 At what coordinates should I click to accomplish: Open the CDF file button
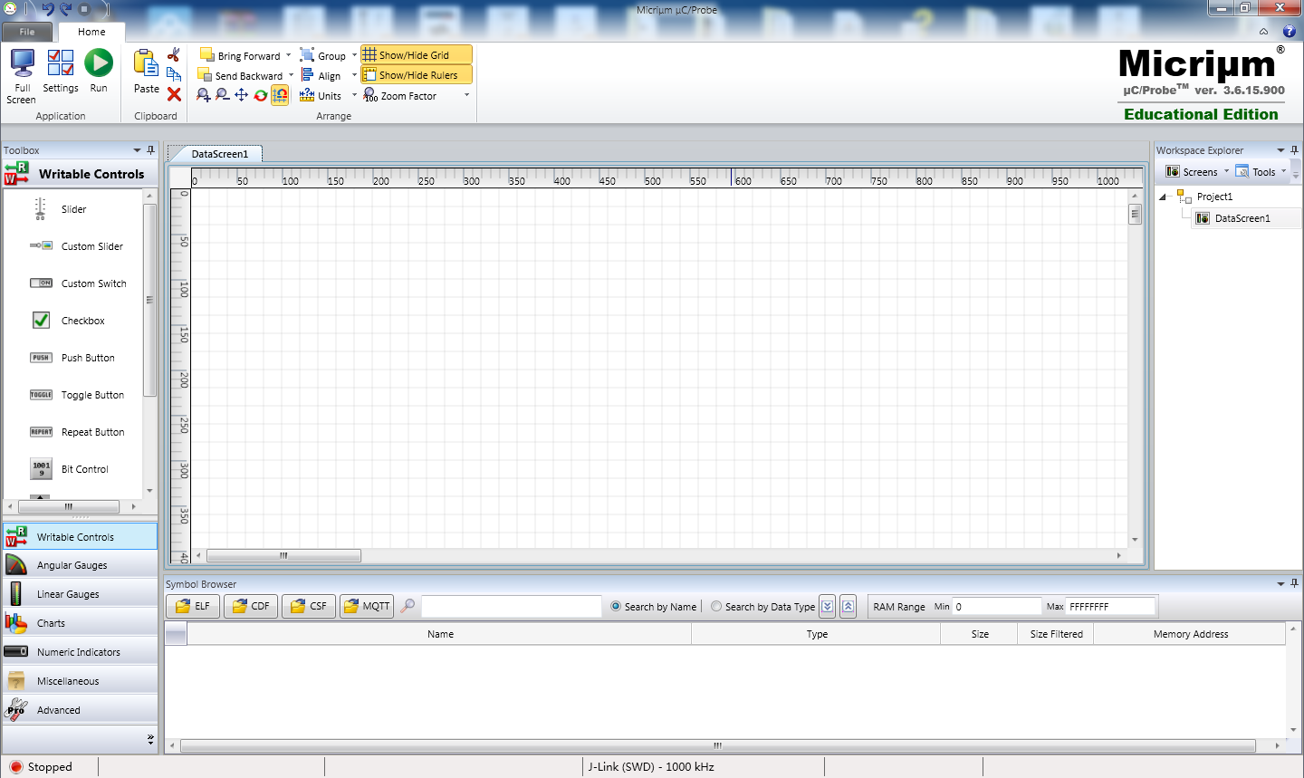click(x=251, y=606)
